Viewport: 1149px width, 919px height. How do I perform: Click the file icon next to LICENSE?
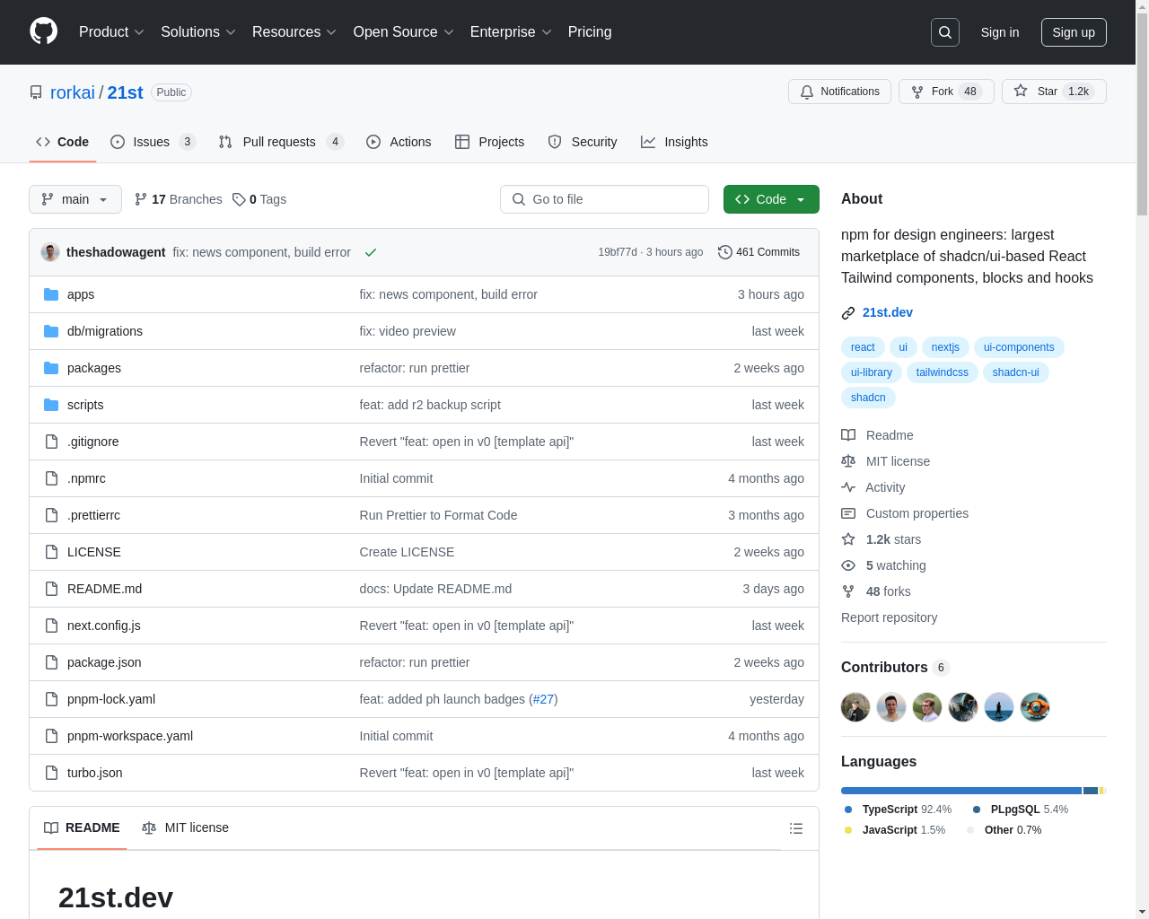[x=51, y=552]
